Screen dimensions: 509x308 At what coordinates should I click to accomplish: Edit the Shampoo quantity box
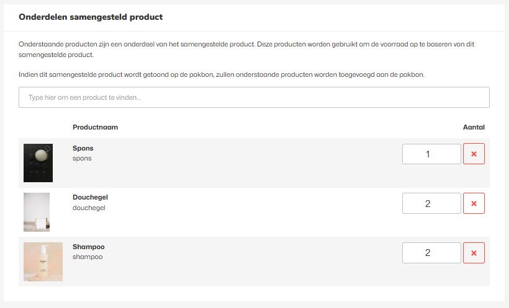(431, 253)
